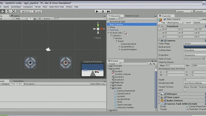Open the Clear Flags Skybox dropdown

pos(195,43)
